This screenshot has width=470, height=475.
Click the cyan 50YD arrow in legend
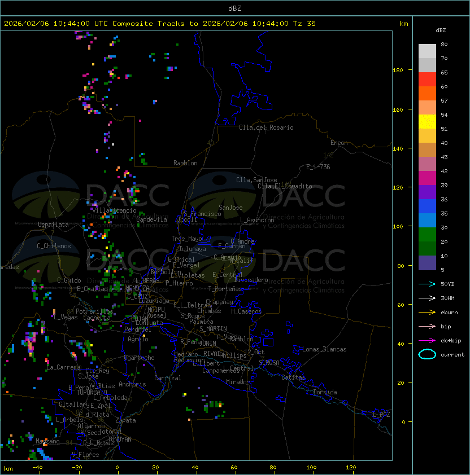[x=427, y=284]
